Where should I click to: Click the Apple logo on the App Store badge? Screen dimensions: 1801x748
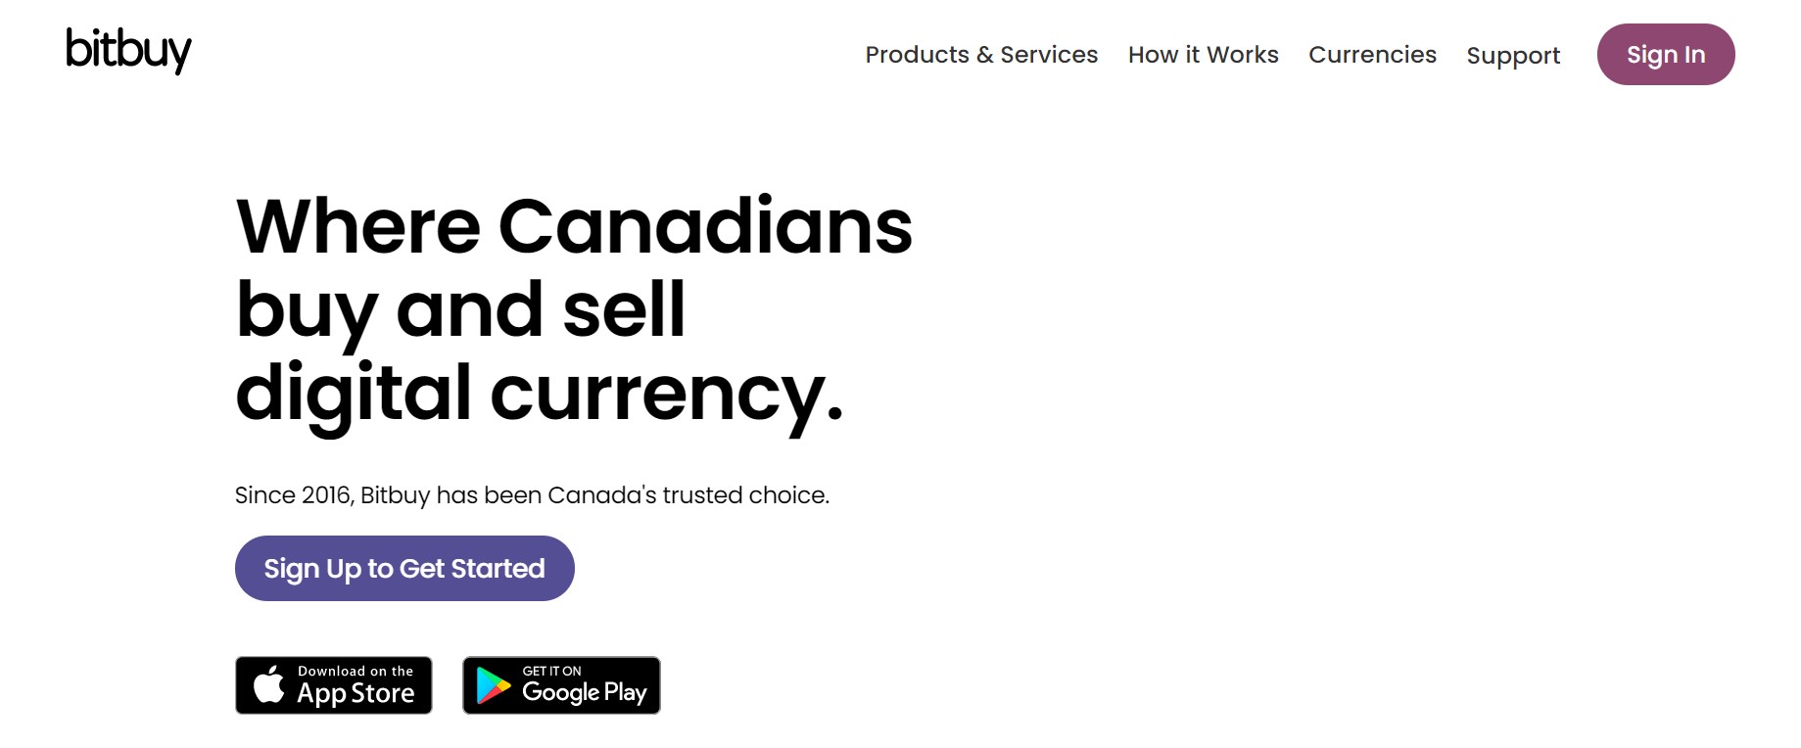pos(268,684)
